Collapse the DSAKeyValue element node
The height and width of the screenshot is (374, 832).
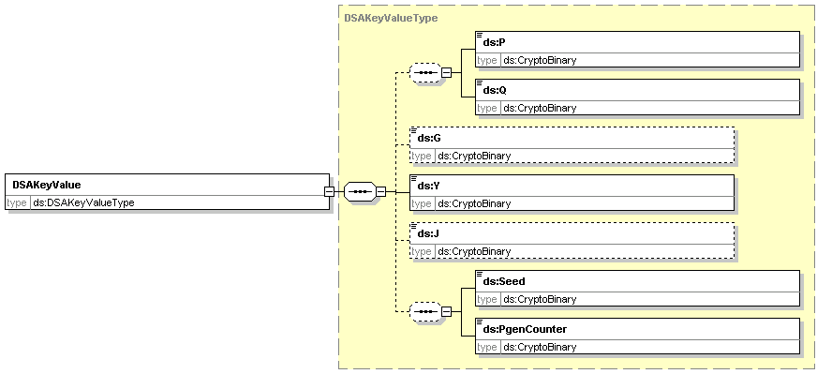(329, 191)
